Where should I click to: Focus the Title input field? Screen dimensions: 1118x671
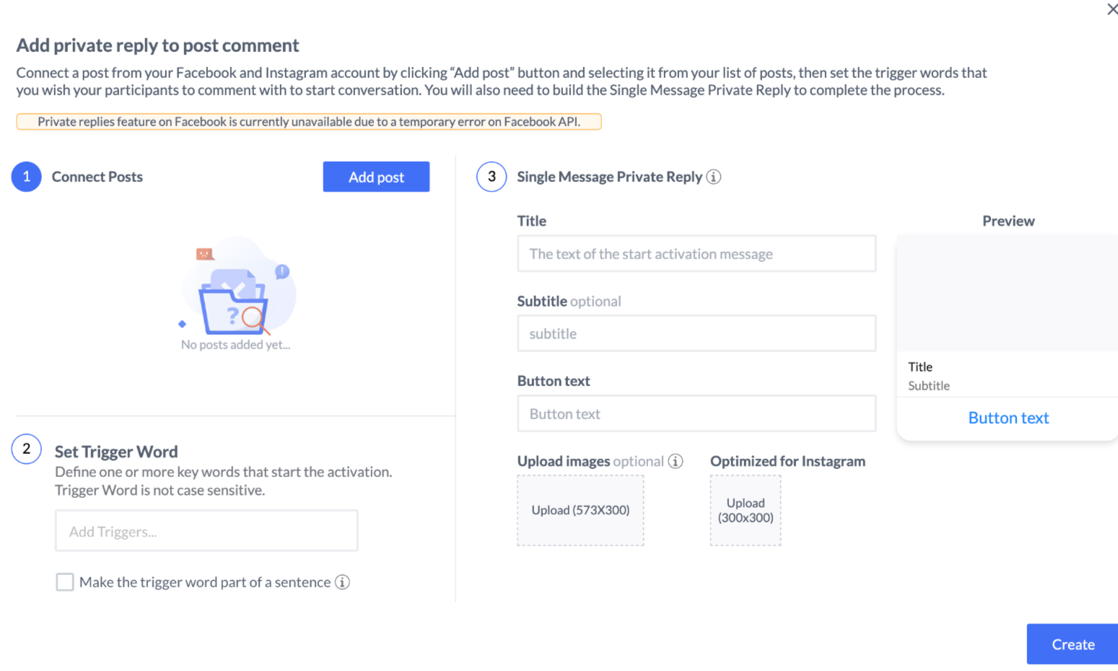tap(696, 254)
